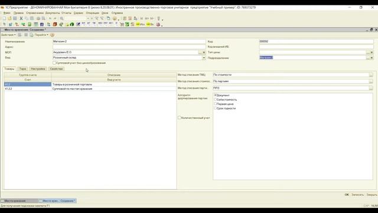The image size is (378, 213).
Task: Open МОЛ selection with its ellipsis button
Action: pyautogui.click(x=200, y=53)
